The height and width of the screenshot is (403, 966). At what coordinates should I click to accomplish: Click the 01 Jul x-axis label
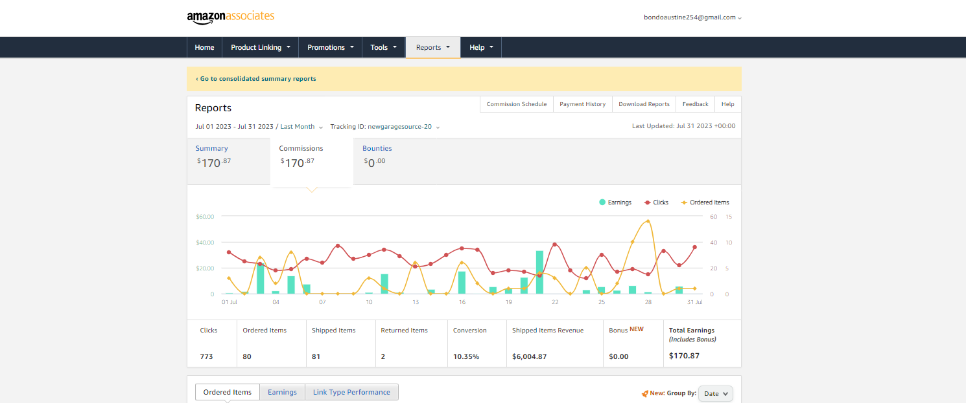(230, 302)
